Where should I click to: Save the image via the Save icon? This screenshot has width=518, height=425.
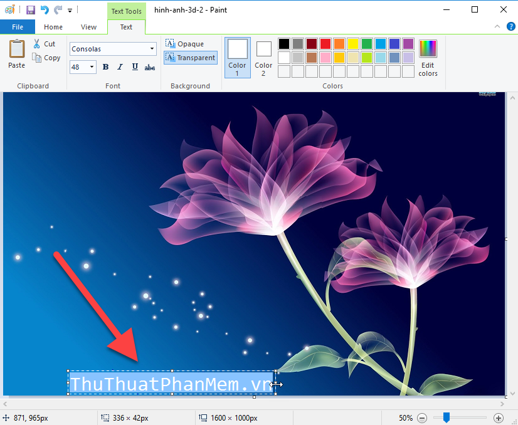click(30, 9)
